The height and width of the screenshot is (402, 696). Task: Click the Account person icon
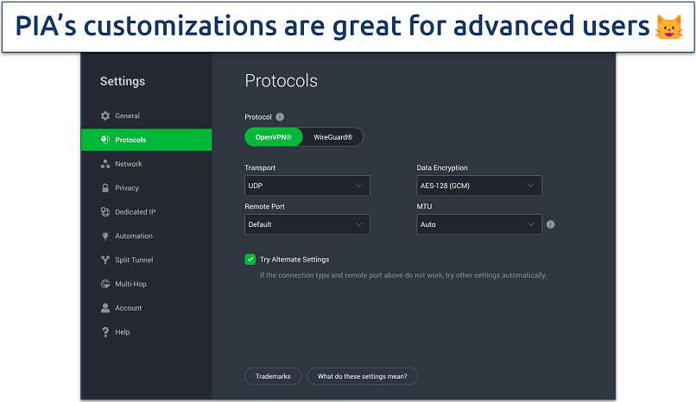(x=105, y=308)
